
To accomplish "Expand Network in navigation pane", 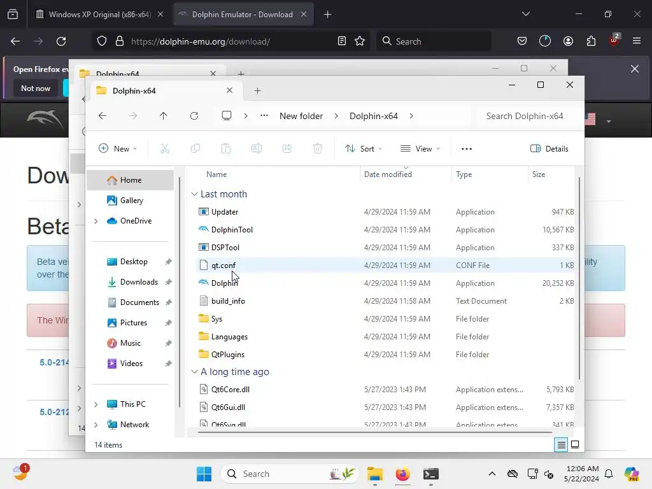I will [96, 425].
